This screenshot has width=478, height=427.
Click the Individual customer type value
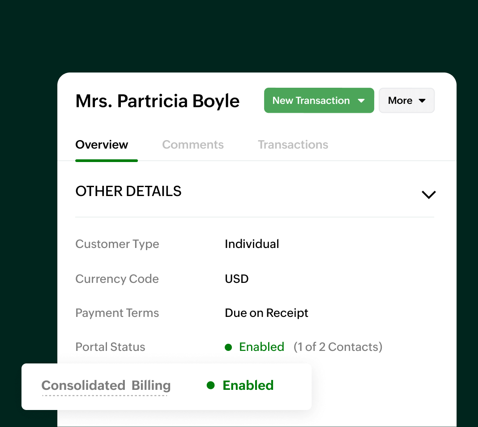[252, 244]
